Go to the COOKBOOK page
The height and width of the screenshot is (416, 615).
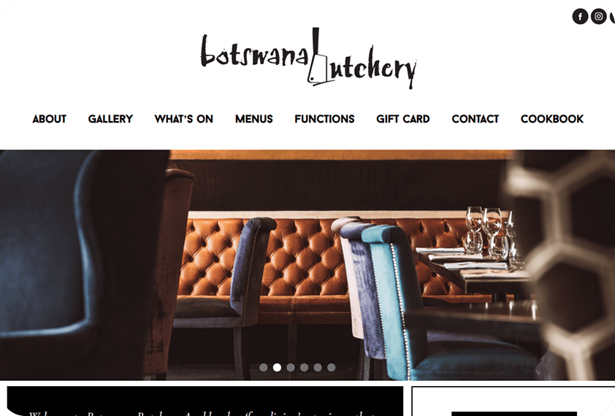pos(552,119)
